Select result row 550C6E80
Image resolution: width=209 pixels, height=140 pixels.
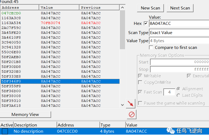(60, 52)
